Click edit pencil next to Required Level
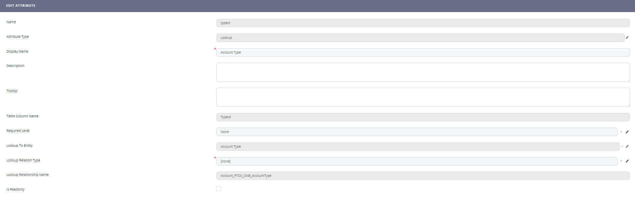 627,132
